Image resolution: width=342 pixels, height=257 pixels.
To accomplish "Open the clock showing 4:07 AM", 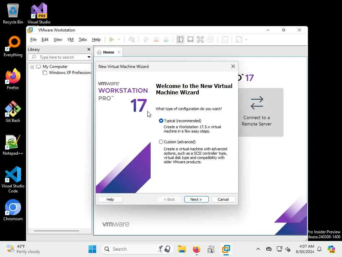I will [x=305, y=249].
